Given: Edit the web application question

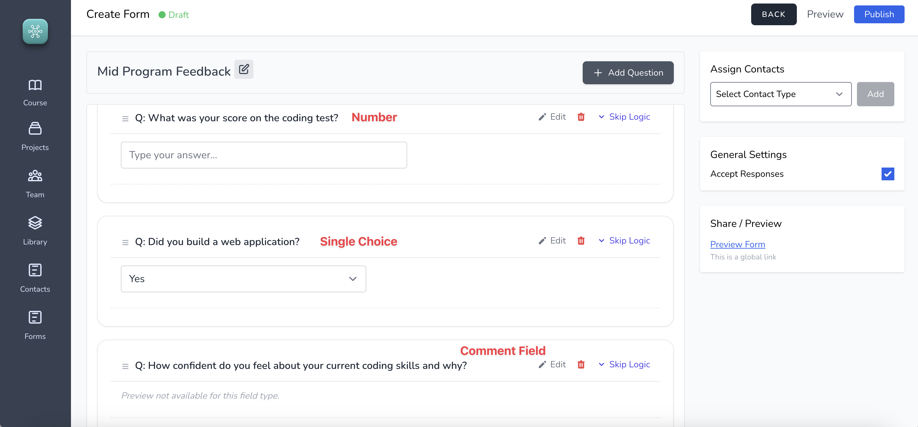Looking at the screenshot, I should [552, 241].
